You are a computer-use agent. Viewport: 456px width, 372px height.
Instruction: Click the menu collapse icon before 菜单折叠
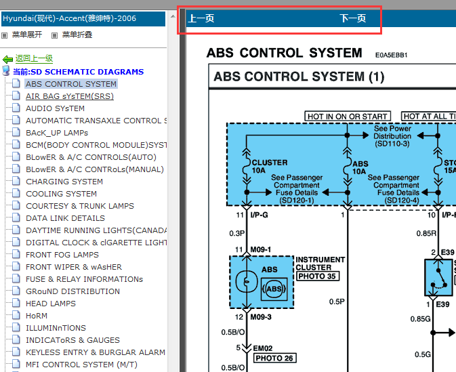click(54, 35)
